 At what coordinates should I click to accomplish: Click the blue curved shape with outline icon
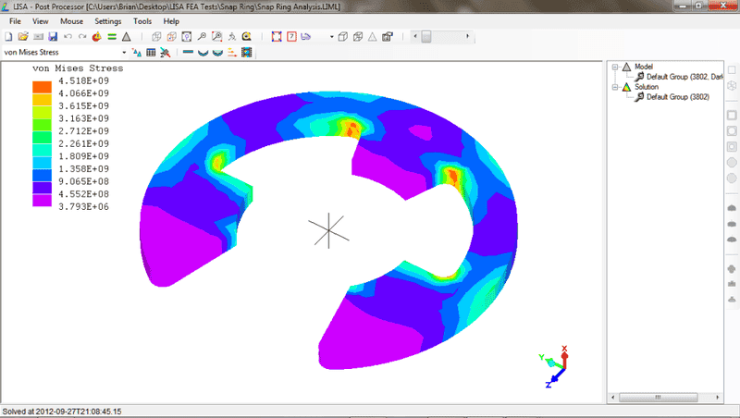click(217, 53)
